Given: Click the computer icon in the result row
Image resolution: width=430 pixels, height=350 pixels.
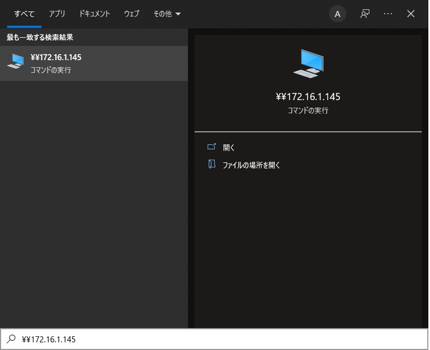Looking at the screenshot, I should tap(16, 61).
